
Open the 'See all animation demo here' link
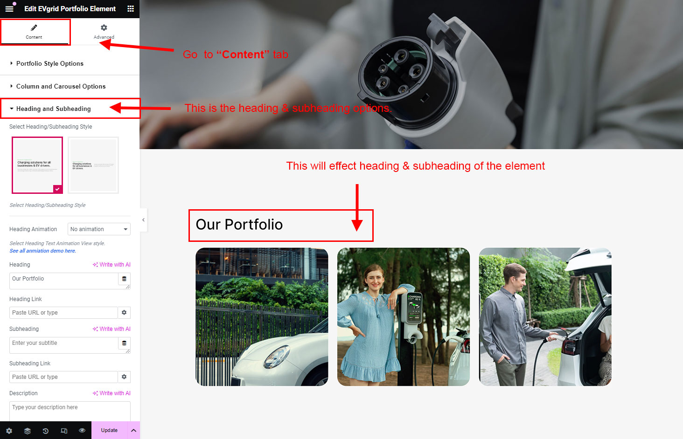(43, 251)
